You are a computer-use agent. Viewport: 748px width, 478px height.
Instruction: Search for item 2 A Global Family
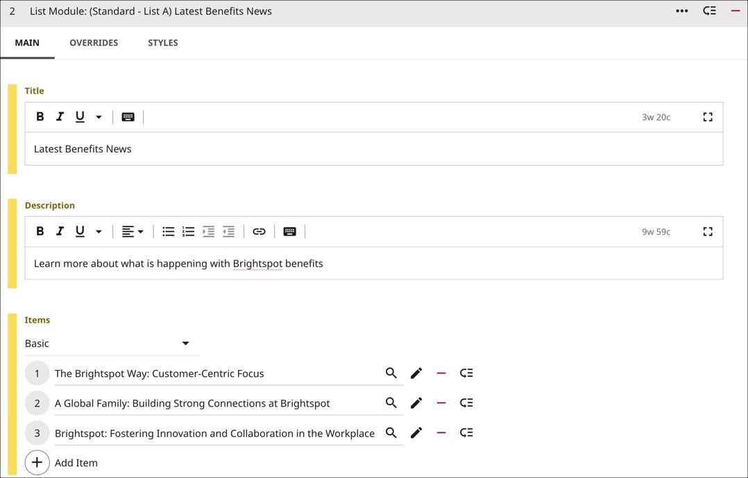point(391,402)
